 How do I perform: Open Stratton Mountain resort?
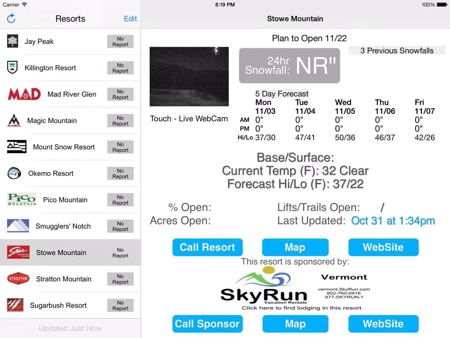coord(71,279)
